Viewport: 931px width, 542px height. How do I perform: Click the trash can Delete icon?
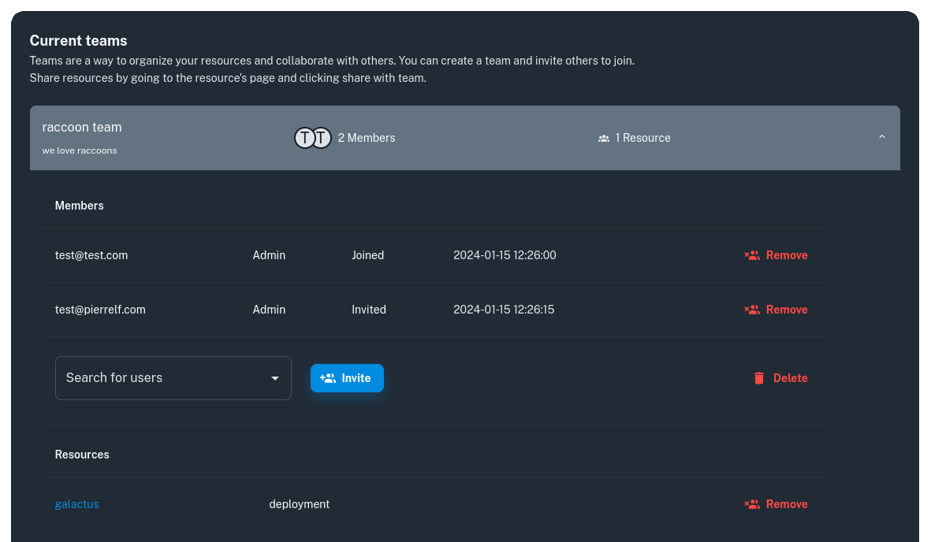(759, 378)
